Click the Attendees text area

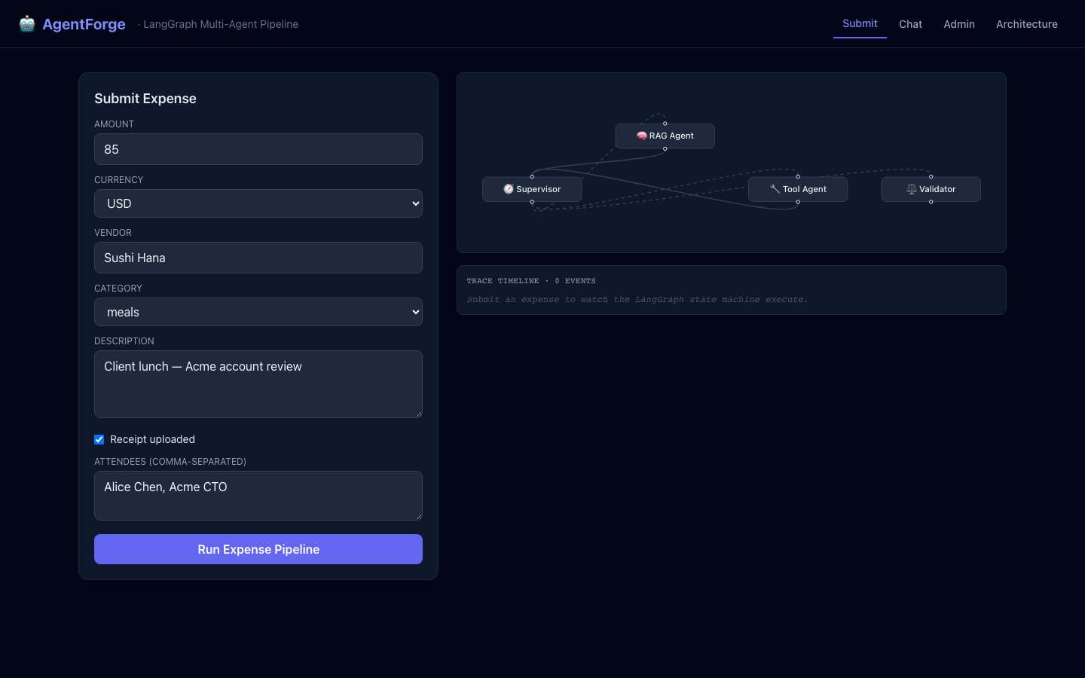(x=258, y=496)
